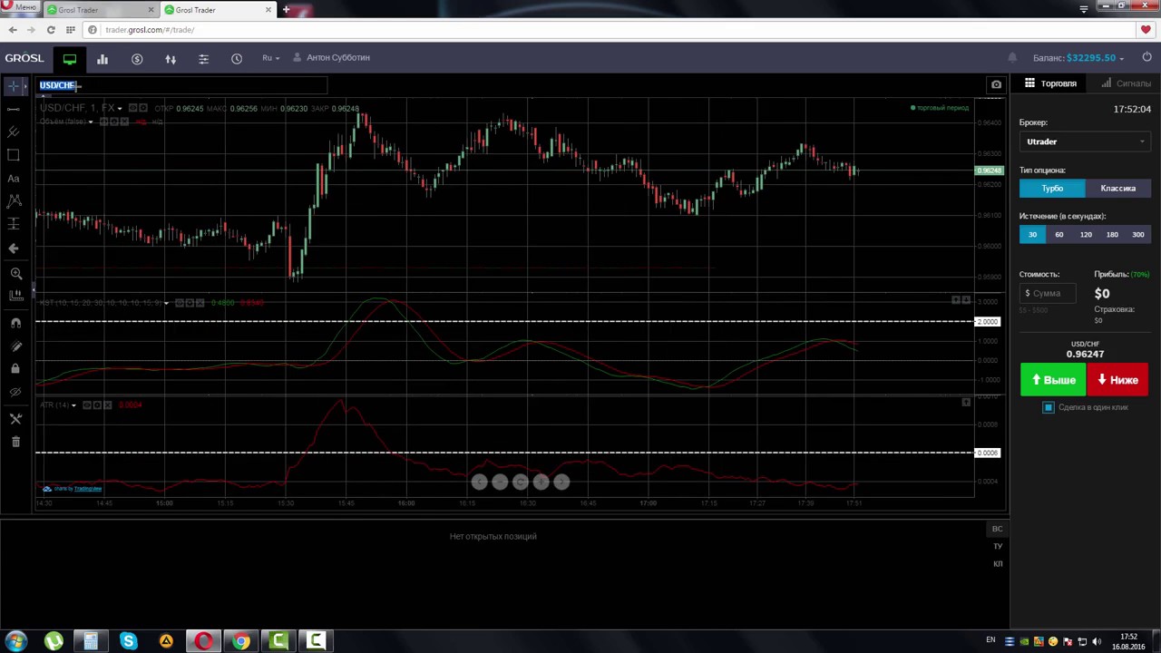Click chart scroll left round button

pos(479,482)
